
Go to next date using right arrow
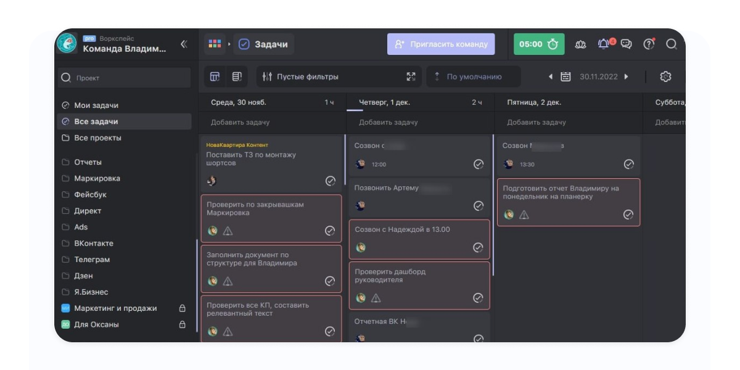pos(626,77)
